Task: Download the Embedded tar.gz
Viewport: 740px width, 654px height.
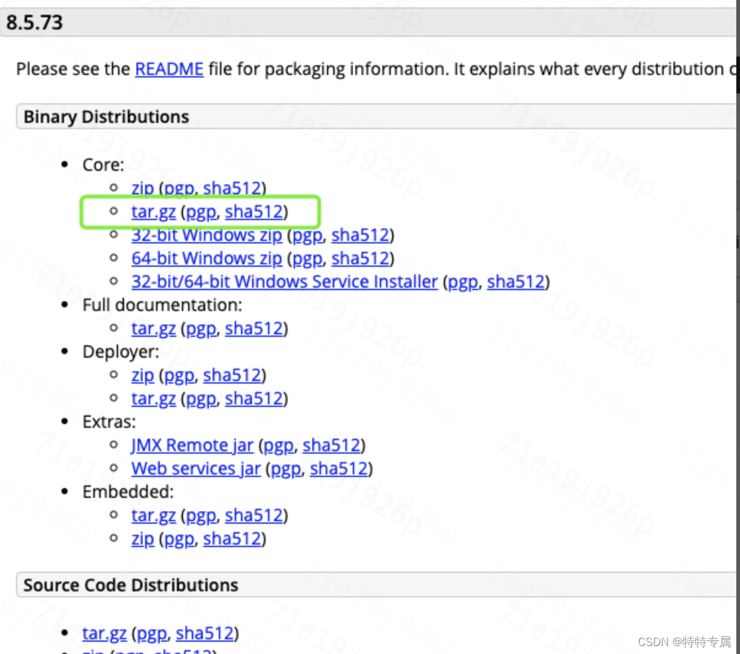Action: [x=154, y=515]
